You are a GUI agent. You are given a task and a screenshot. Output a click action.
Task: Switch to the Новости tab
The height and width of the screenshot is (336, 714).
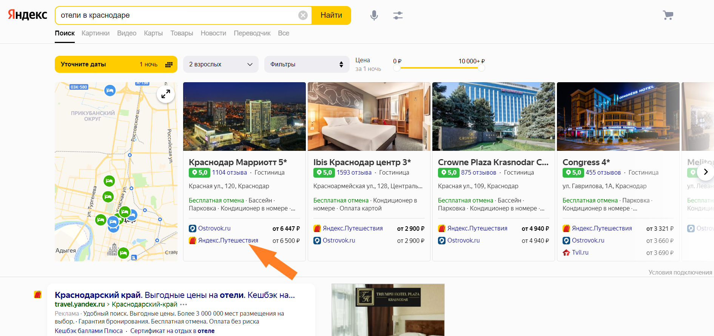(213, 33)
